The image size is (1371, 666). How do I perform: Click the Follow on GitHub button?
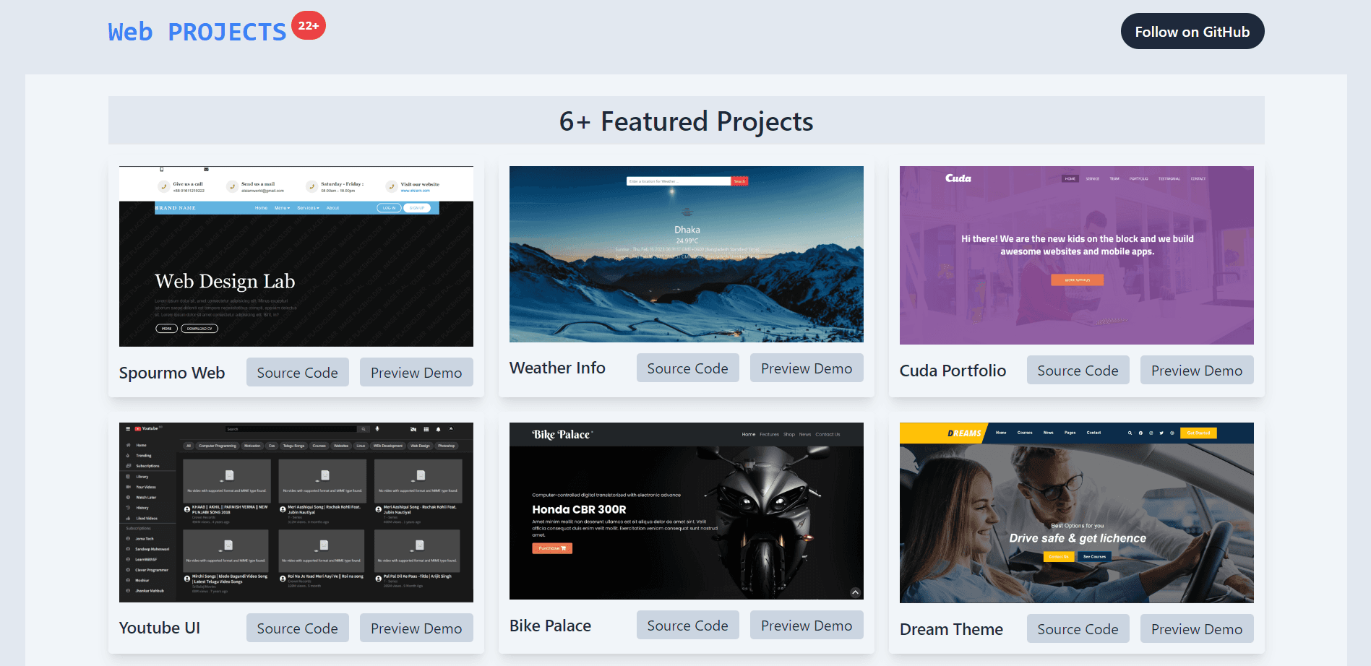(x=1192, y=31)
